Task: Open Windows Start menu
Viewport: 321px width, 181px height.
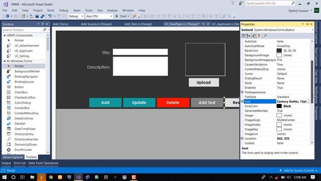Action: tap(5, 177)
